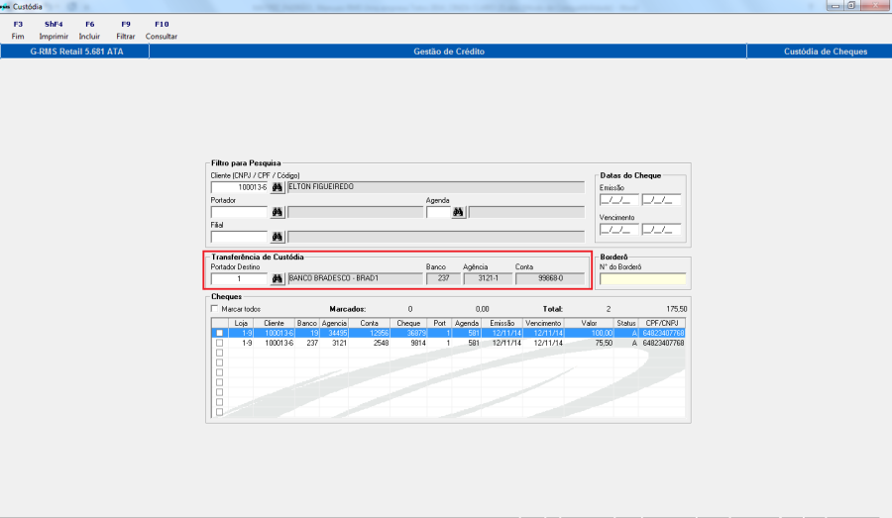Click the second Emissão date field
This screenshot has width=892, height=518.
(661, 200)
